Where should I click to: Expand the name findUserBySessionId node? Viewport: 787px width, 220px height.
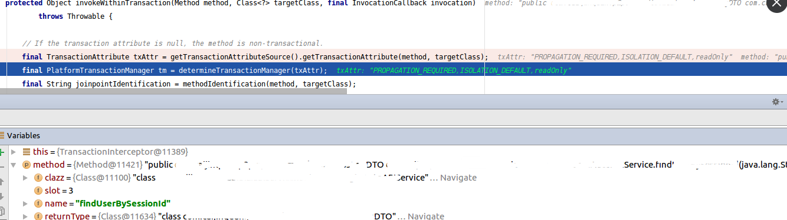[x=25, y=204]
